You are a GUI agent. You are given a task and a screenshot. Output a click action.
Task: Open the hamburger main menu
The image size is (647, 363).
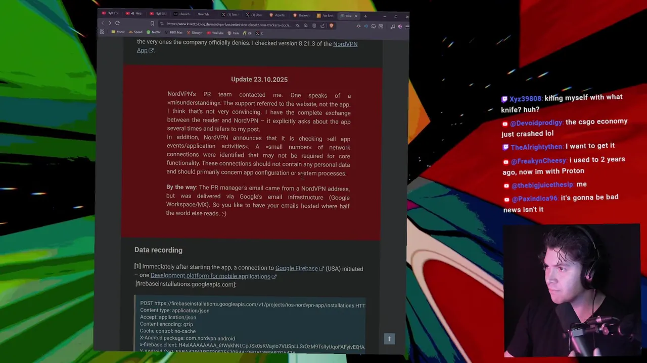pyautogui.click(x=407, y=26)
